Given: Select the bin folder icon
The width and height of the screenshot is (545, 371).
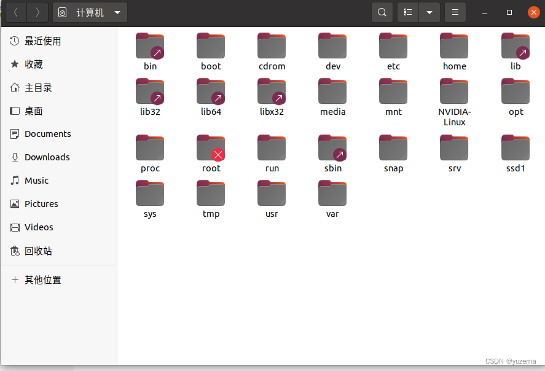Looking at the screenshot, I should (x=150, y=45).
